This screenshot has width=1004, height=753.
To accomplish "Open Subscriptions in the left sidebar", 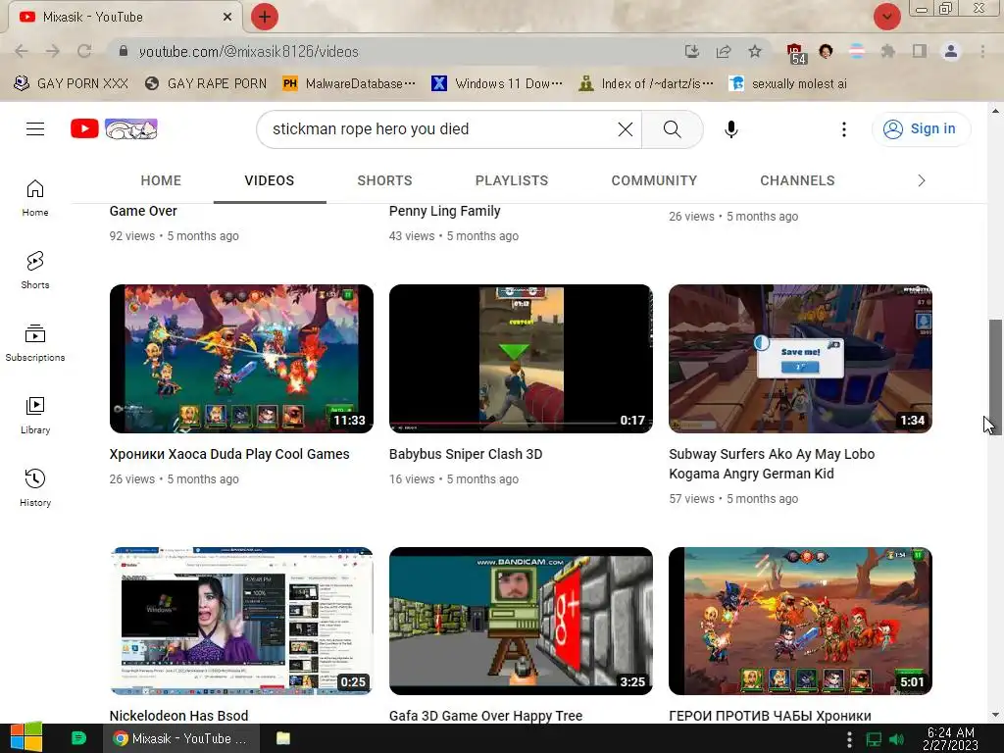I will 35,342.
